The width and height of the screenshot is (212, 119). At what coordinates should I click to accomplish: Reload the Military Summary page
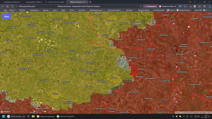12,6
